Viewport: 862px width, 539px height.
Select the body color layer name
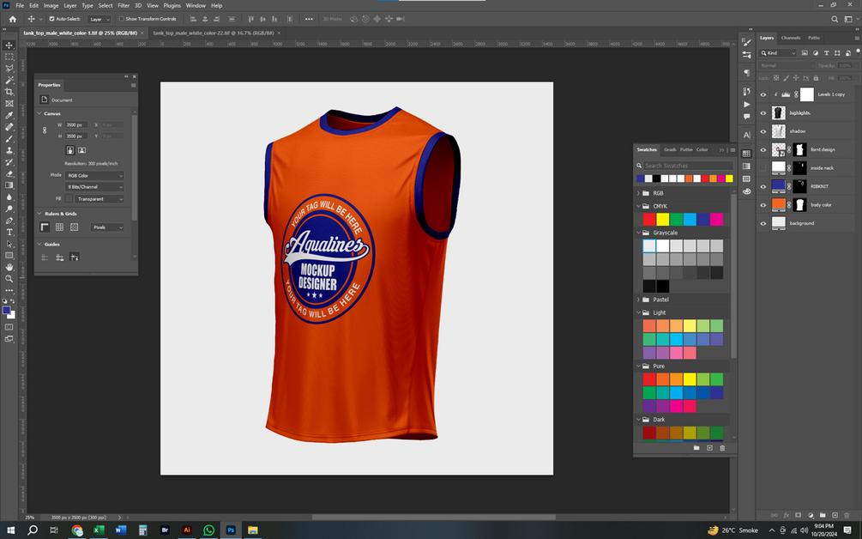coord(822,205)
